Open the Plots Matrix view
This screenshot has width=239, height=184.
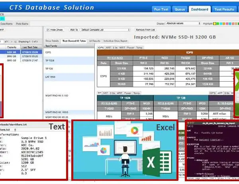pos(22,23)
